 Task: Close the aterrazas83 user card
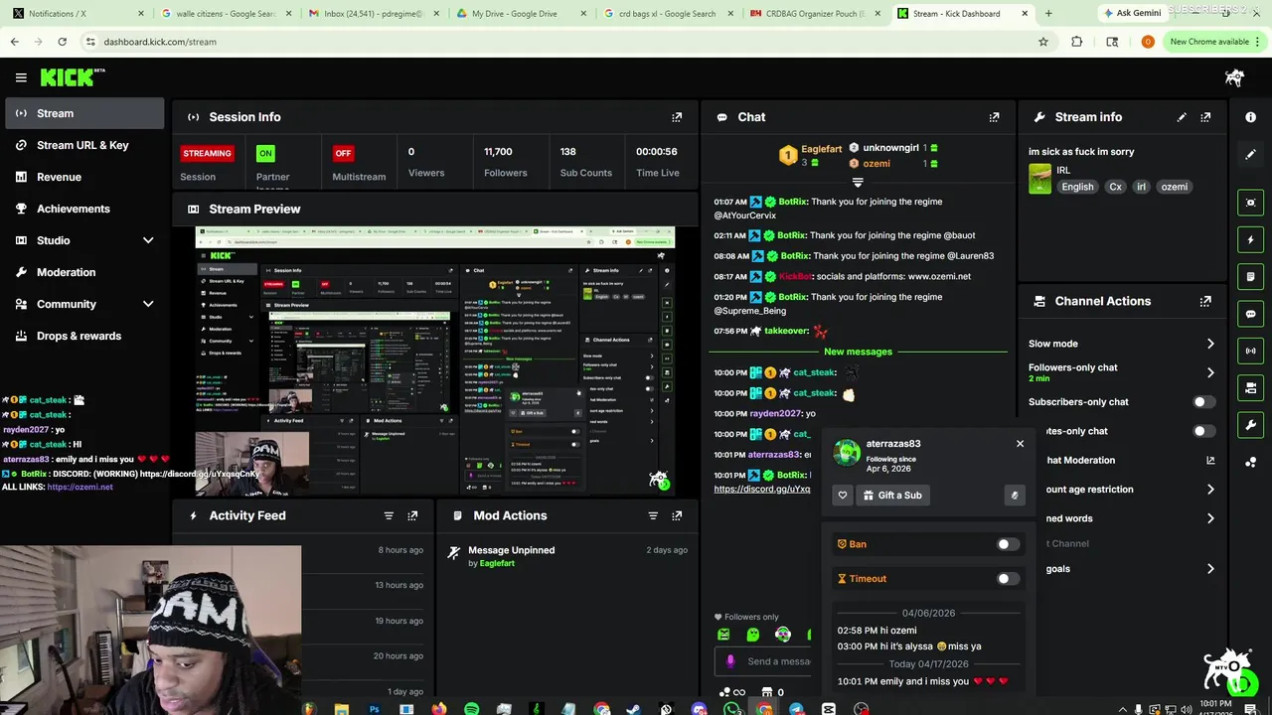pos(1020,444)
